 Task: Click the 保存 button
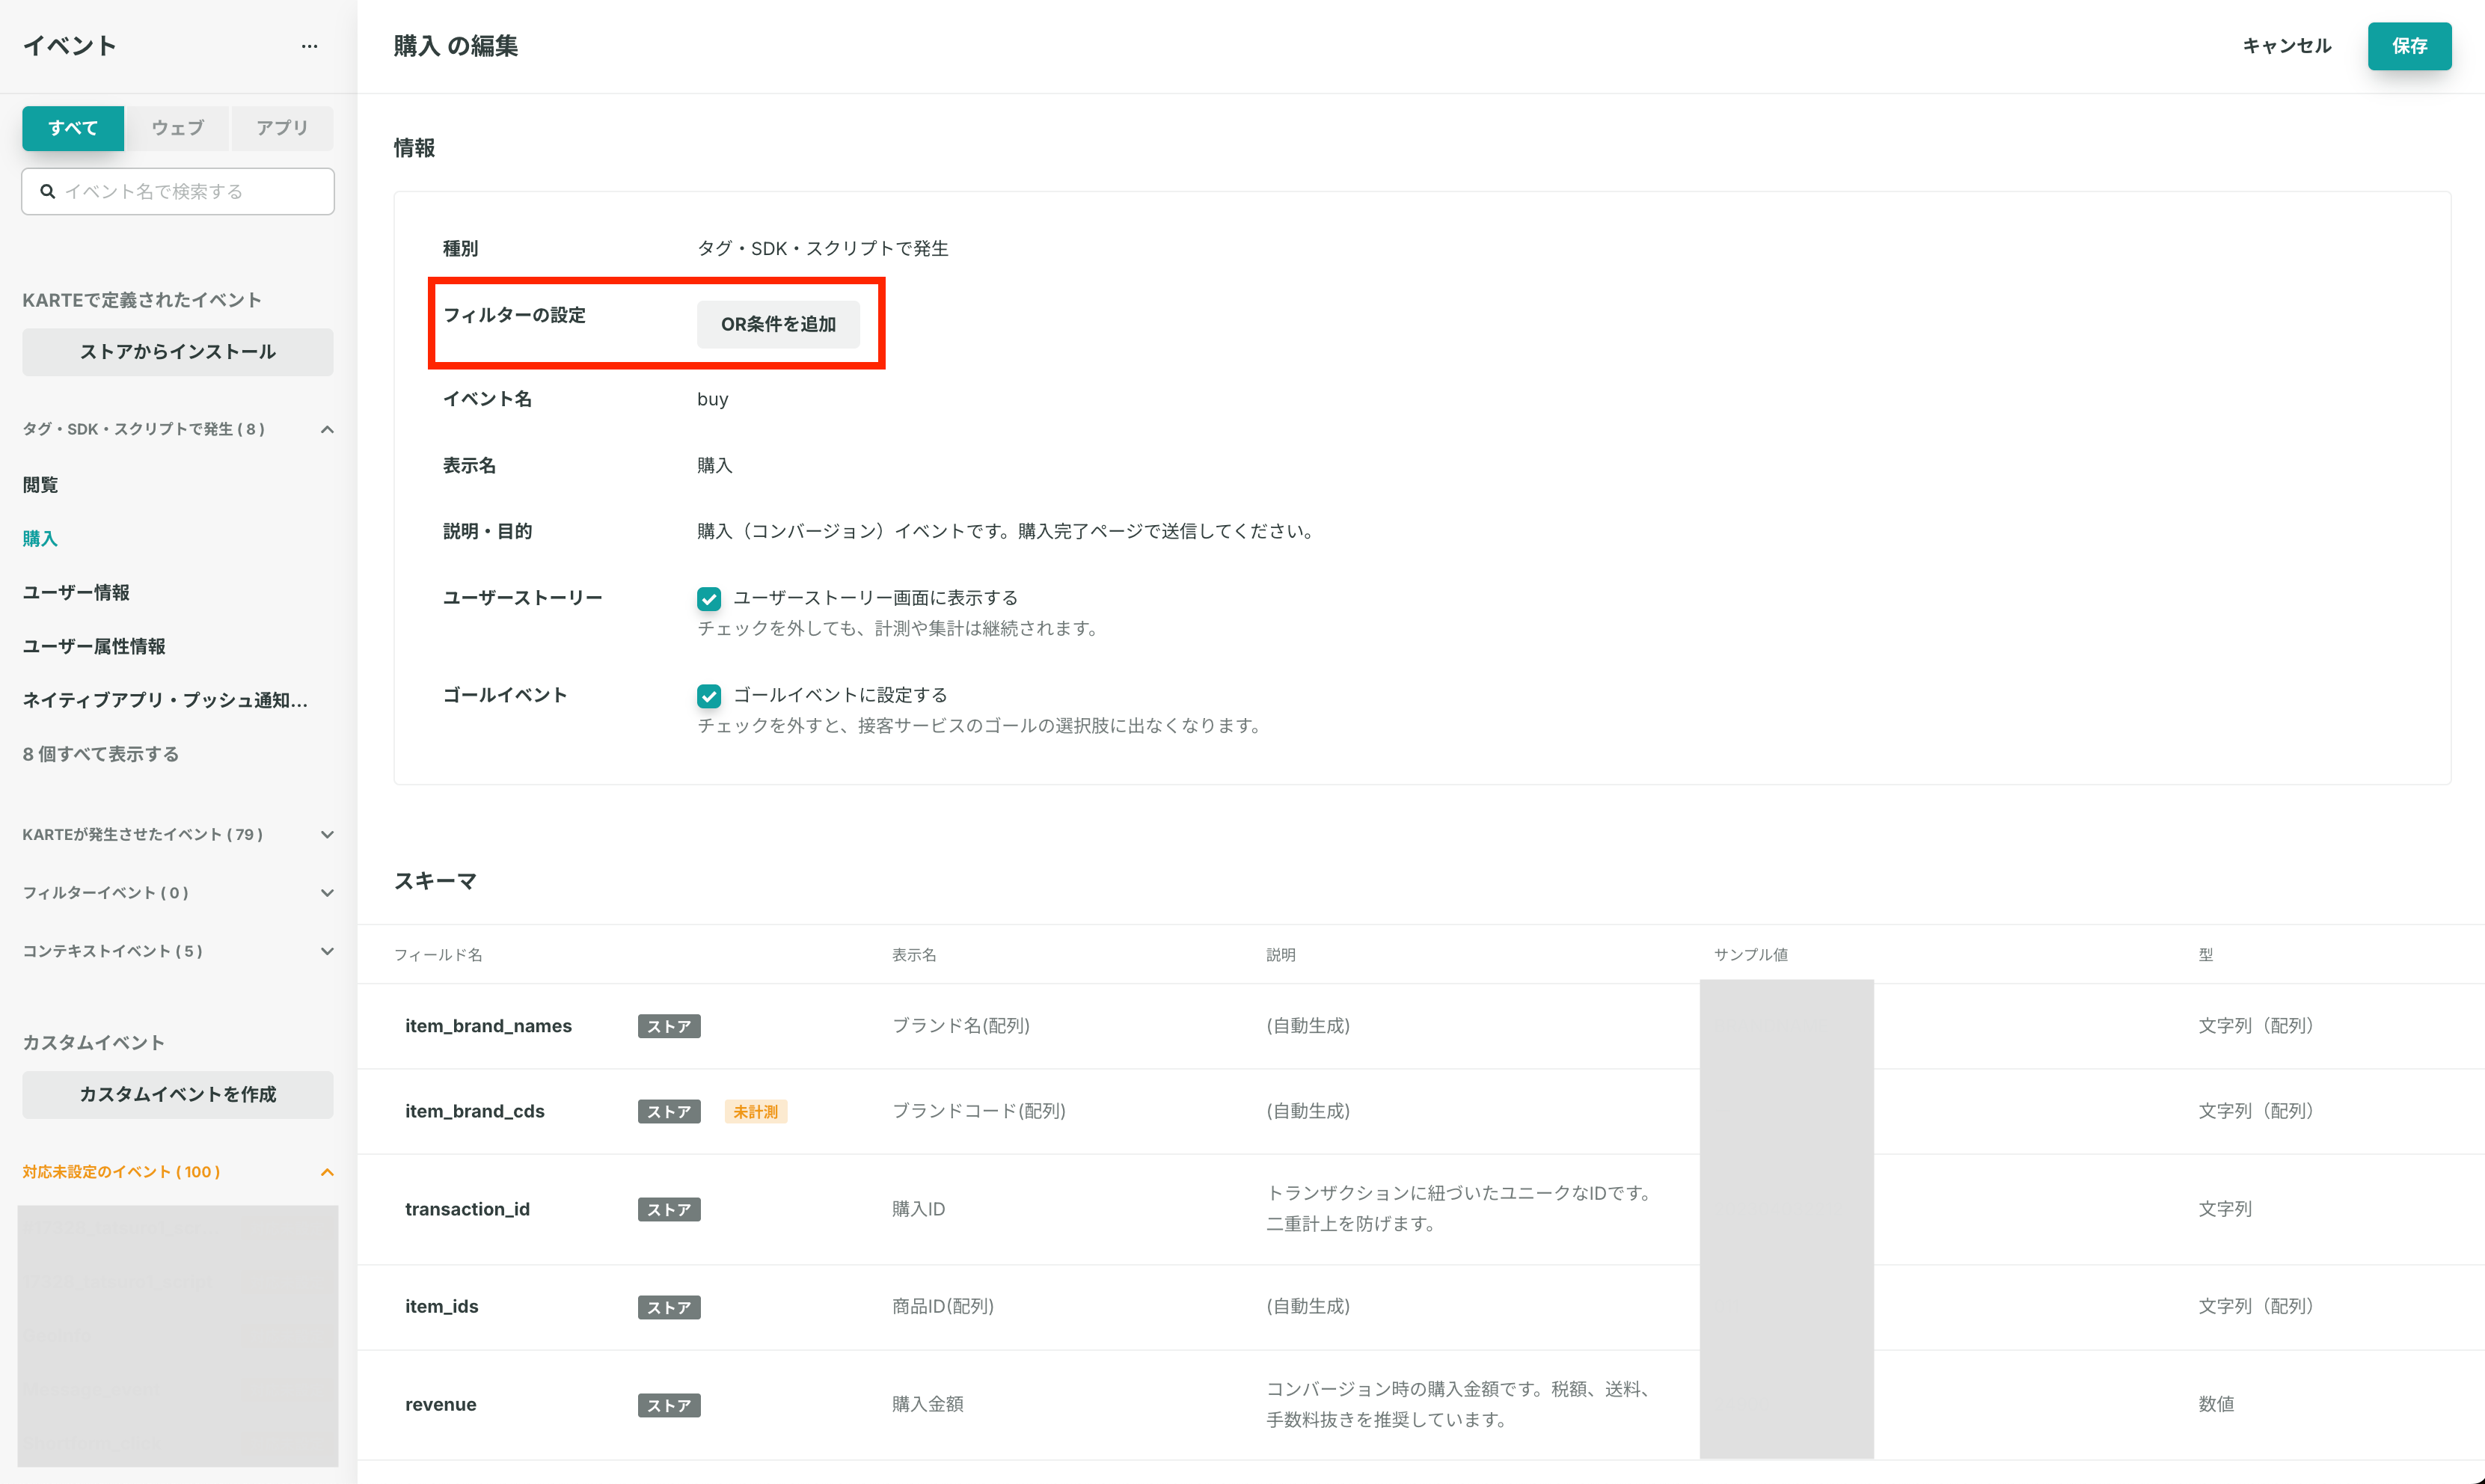pyautogui.click(x=2409, y=46)
